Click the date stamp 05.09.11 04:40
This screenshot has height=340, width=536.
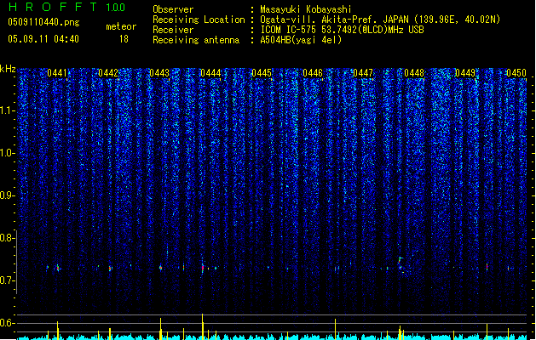pos(43,39)
